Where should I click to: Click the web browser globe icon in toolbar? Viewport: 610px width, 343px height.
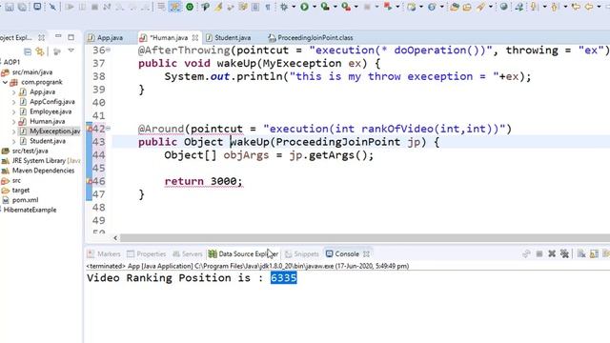pyautogui.click(x=504, y=7)
